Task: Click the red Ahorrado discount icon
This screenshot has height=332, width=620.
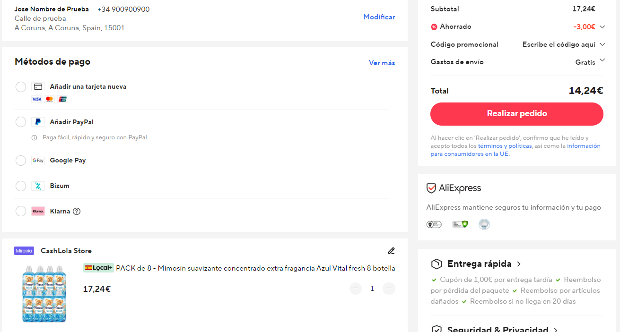Action: [434, 27]
